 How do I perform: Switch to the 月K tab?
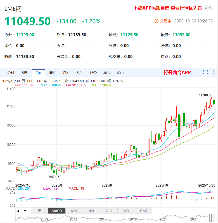(x=66, y=73)
